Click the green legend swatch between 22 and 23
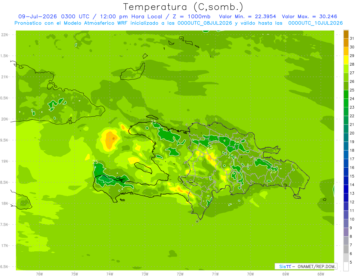Viewport: 360px width, 278px height. click(346, 112)
